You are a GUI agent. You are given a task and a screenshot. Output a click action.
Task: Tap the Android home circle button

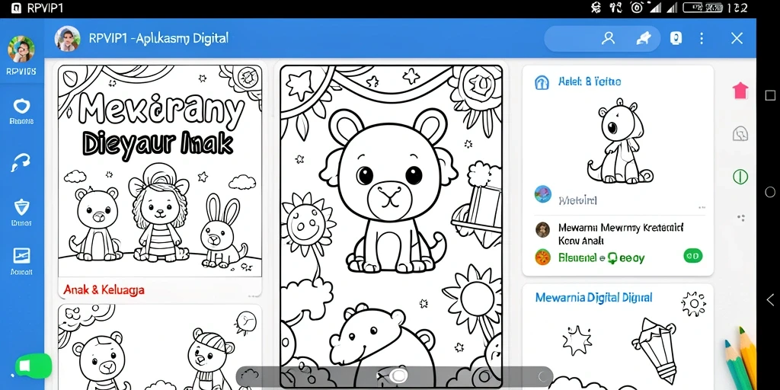click(770, 192)
